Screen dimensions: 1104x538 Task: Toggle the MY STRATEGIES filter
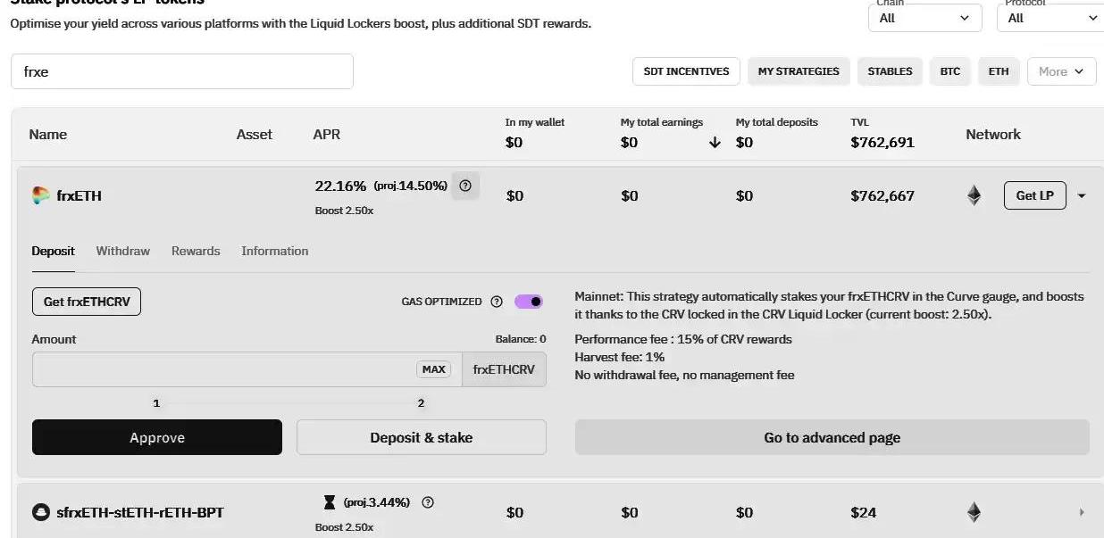tap(799, 71)
